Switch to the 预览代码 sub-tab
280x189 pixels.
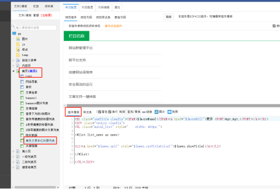86,17
